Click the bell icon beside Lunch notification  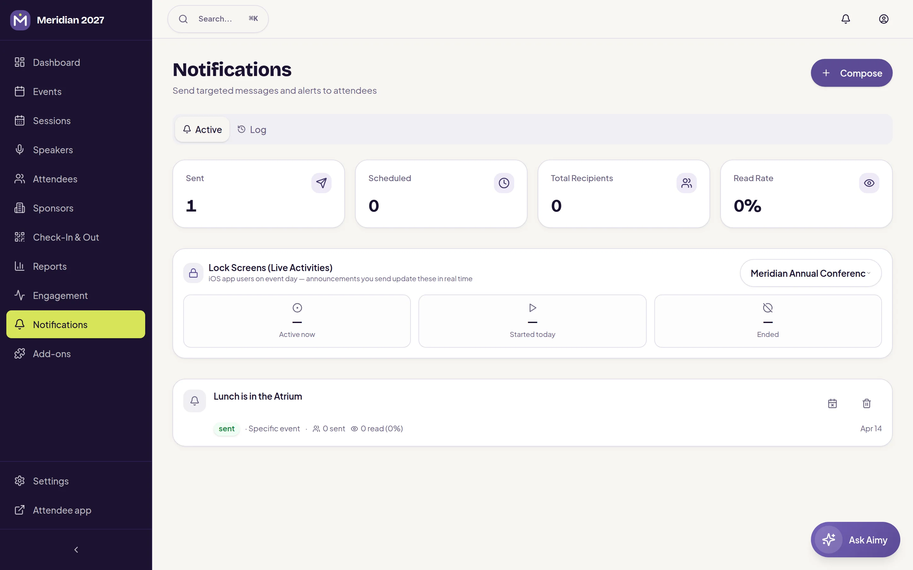tap(195, 401)
